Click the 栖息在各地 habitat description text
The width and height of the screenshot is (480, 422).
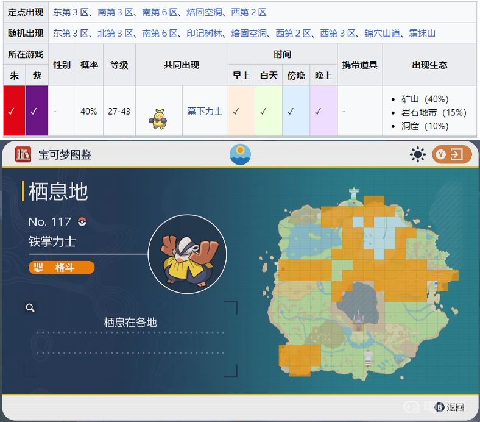(130, 323)
